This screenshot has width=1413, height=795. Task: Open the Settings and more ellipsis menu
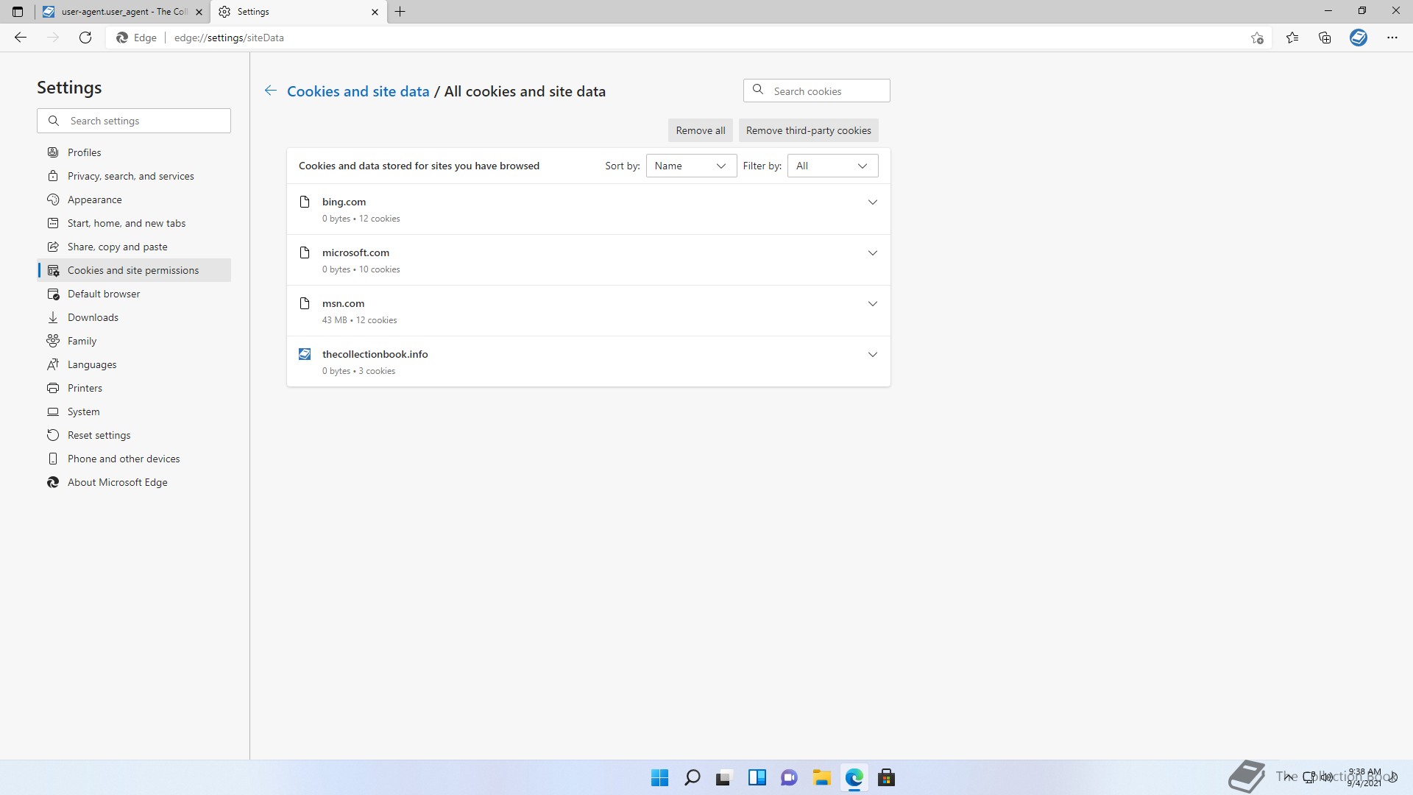pos(1392,38)
